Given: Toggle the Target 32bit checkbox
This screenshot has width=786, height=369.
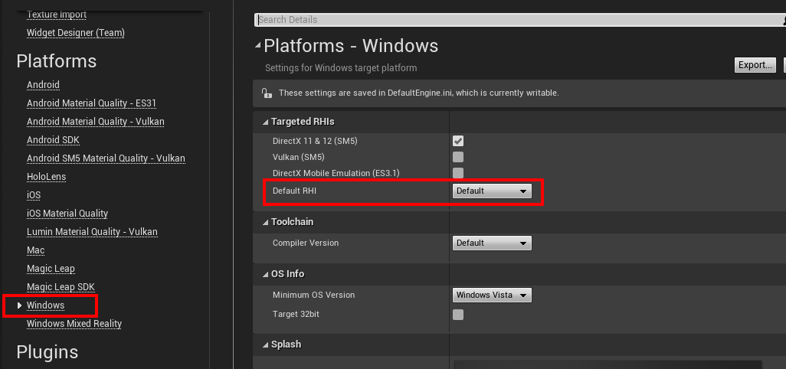Looking at the screenshot, I should tap(458, 315).
